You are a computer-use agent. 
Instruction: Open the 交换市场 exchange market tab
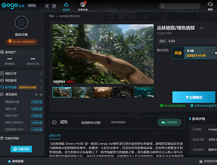tap(83, 7)
